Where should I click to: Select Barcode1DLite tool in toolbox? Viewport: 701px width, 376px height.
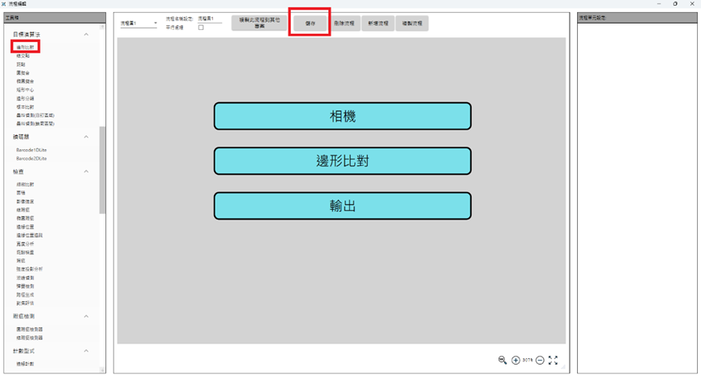tap(32, 150)
